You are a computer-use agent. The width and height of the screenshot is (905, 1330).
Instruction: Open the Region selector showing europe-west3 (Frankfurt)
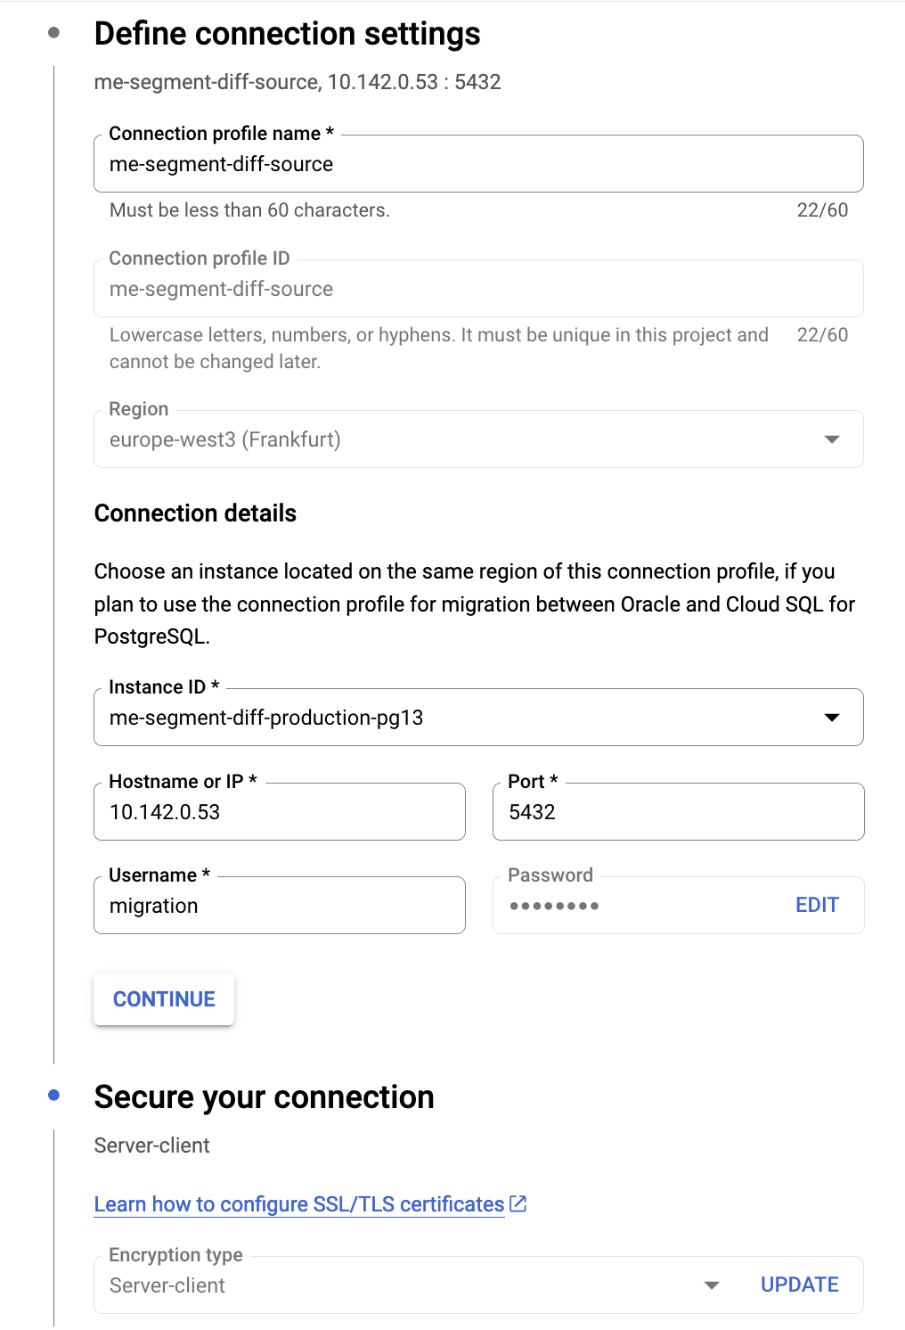tap(478, 439)
